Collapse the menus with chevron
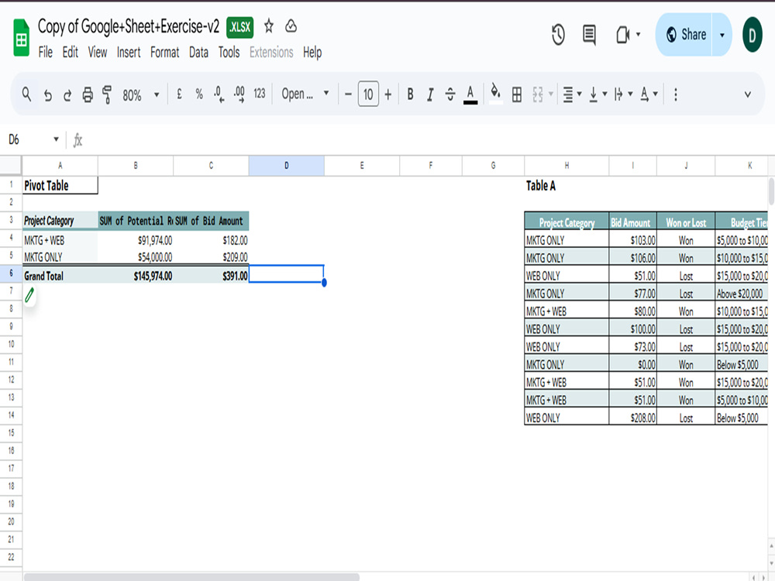This screenshot has height=581, width=775. tap(748, 95)
